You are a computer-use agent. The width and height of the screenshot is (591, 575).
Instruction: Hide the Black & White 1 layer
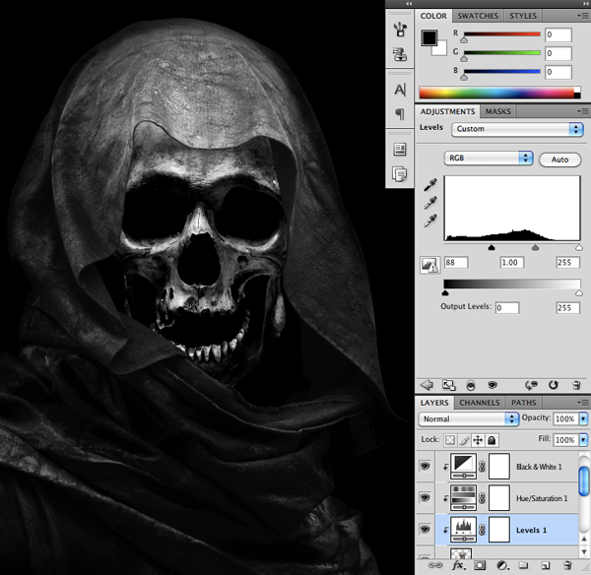[x=426, y=467]
